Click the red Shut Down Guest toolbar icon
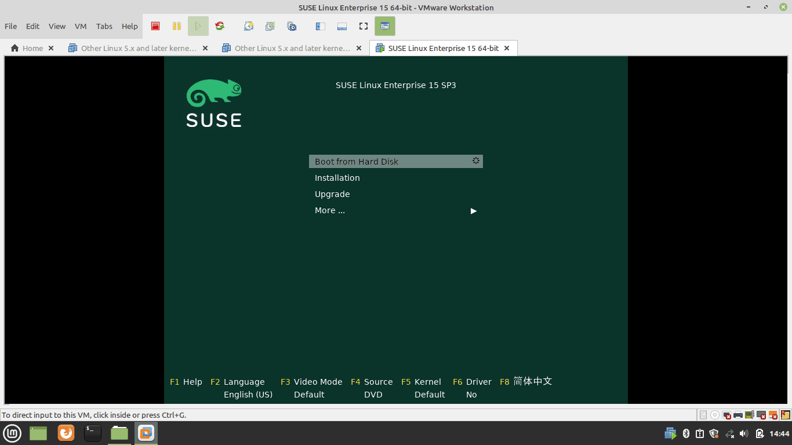 click(155, 26)
